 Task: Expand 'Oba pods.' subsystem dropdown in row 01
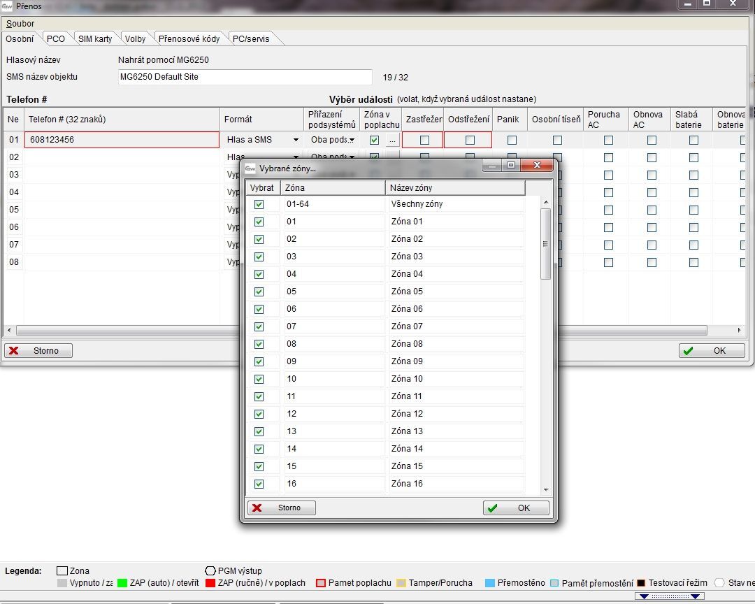point(352,140)
